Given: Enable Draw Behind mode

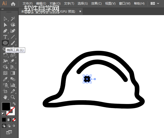Looking at the screenshot, I should [x=9, y=126].
